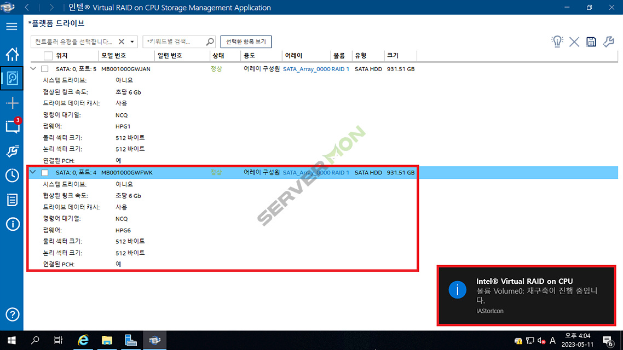Open Windows Start menu
623x350 pixels.
(11, 340)
